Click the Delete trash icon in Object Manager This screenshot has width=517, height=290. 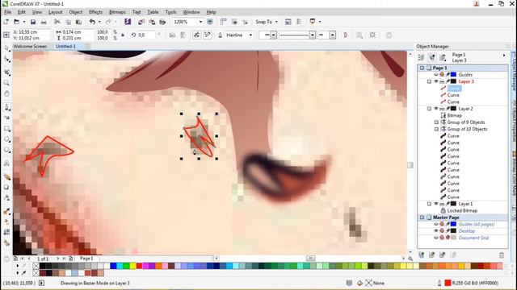pos(502,255)
